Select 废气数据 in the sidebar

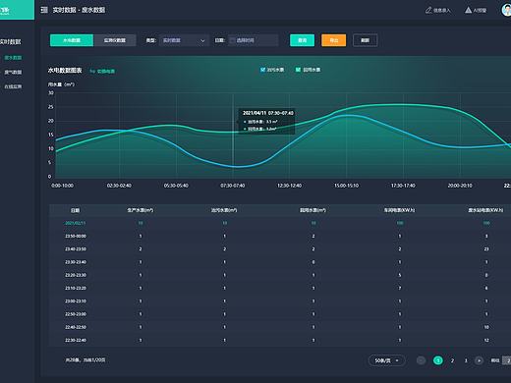(13, 72)
